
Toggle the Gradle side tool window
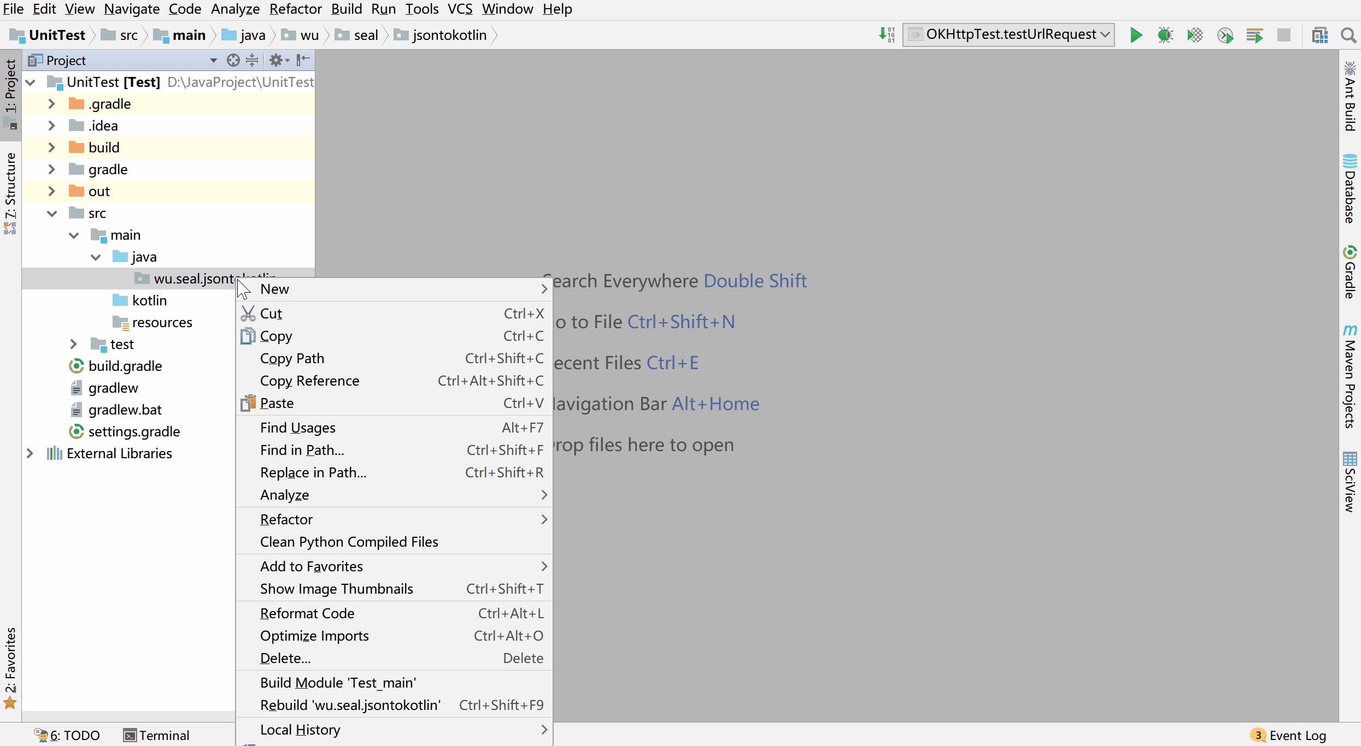(x=1350, y=273)
